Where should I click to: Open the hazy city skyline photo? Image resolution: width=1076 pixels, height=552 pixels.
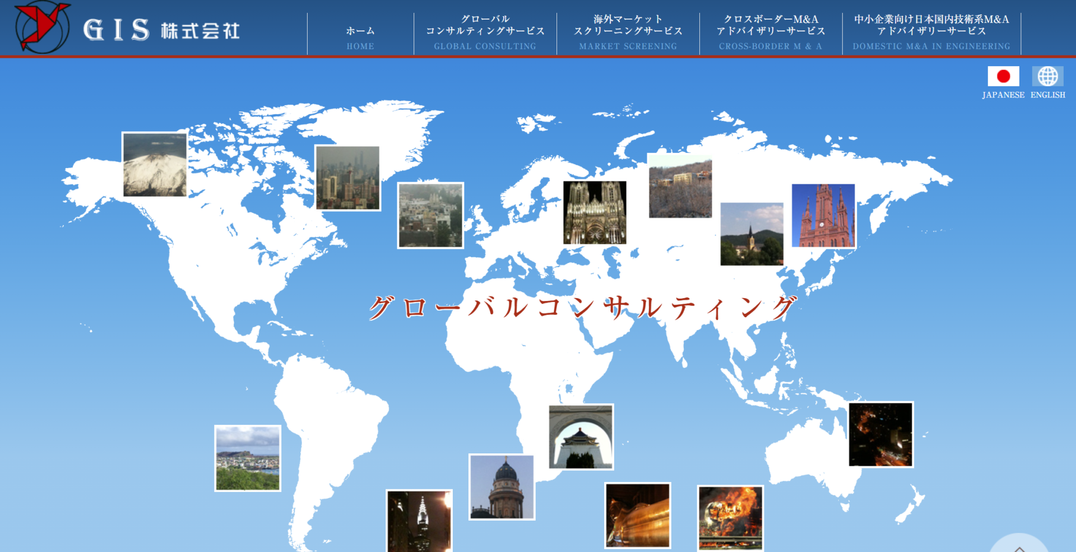tap(347, 178)
